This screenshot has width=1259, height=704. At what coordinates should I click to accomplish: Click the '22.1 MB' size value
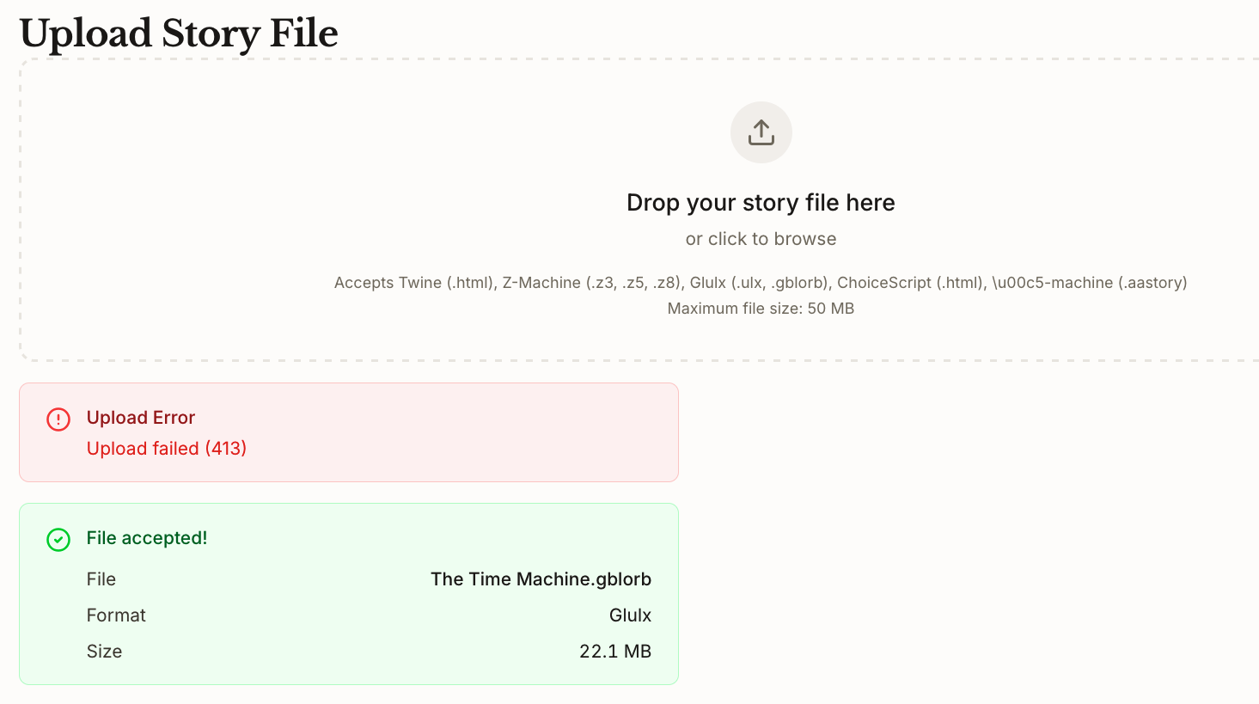[614, 652]
